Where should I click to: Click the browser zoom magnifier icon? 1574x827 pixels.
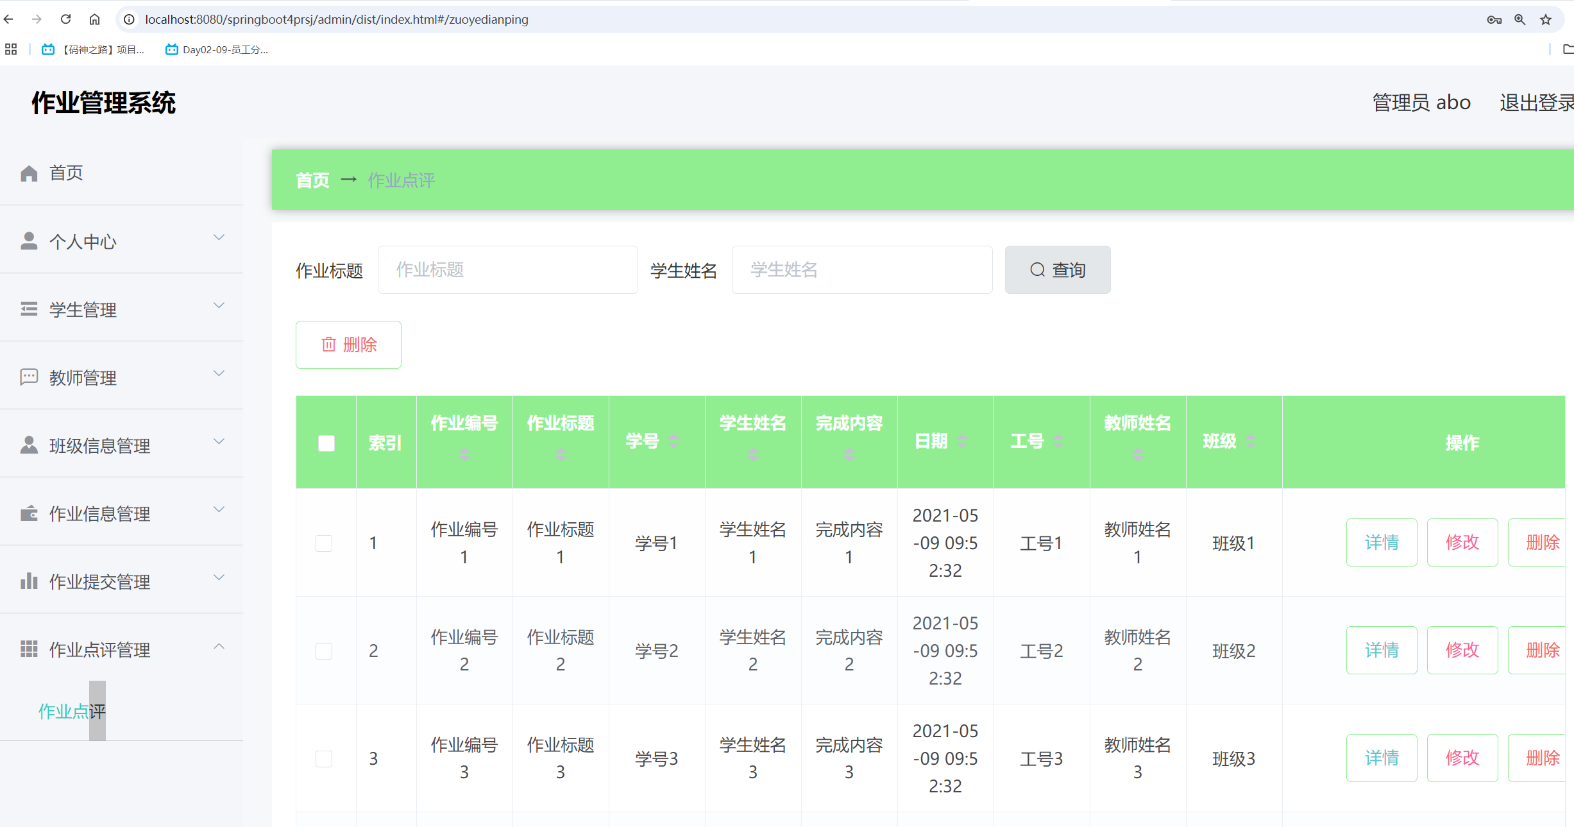[1519, 19]
